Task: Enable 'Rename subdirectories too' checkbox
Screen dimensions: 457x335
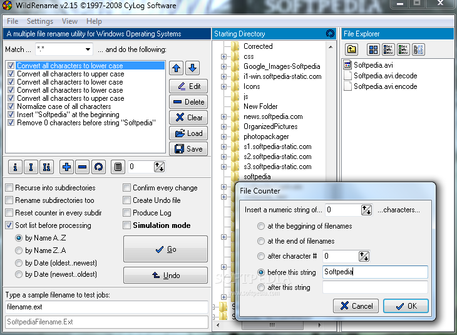Action: pos(9,200)
